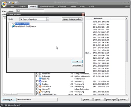Check the Fehlermeldung-Dat... checkbox
The image size is (131, 107).
(x=37, y=94)
